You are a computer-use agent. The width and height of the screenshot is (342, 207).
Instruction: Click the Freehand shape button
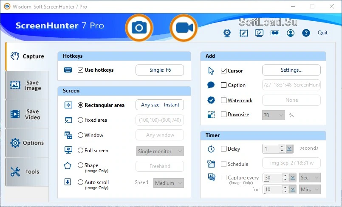(x=160, y=166)
